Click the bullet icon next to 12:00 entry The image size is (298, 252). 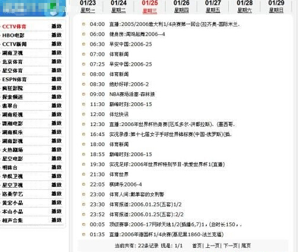(x=83, y=114)
